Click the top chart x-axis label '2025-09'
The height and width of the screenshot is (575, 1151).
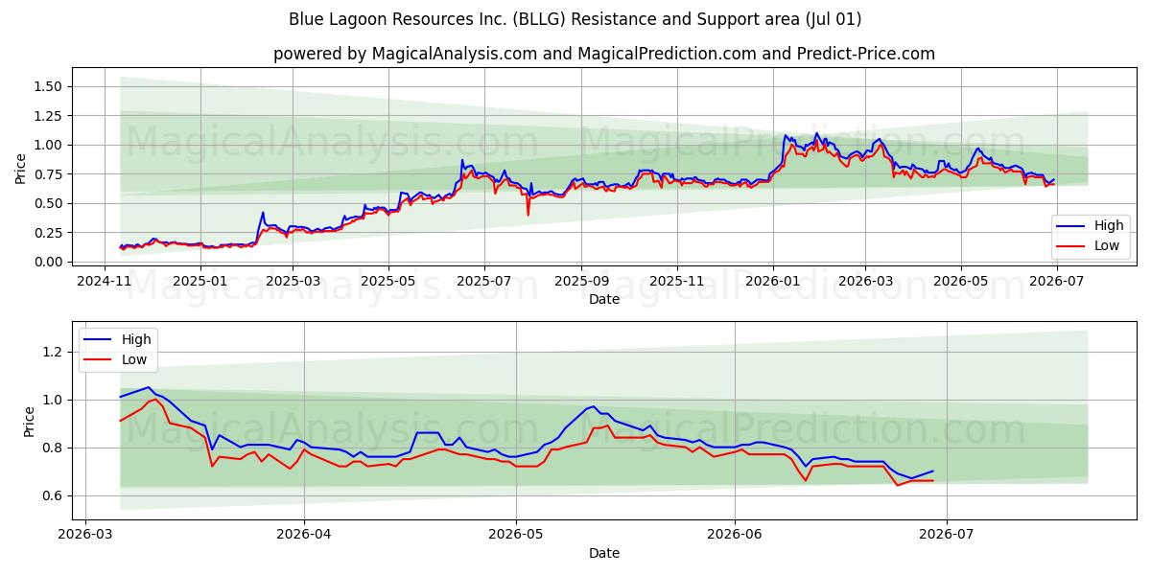click(x=581, y=281)
